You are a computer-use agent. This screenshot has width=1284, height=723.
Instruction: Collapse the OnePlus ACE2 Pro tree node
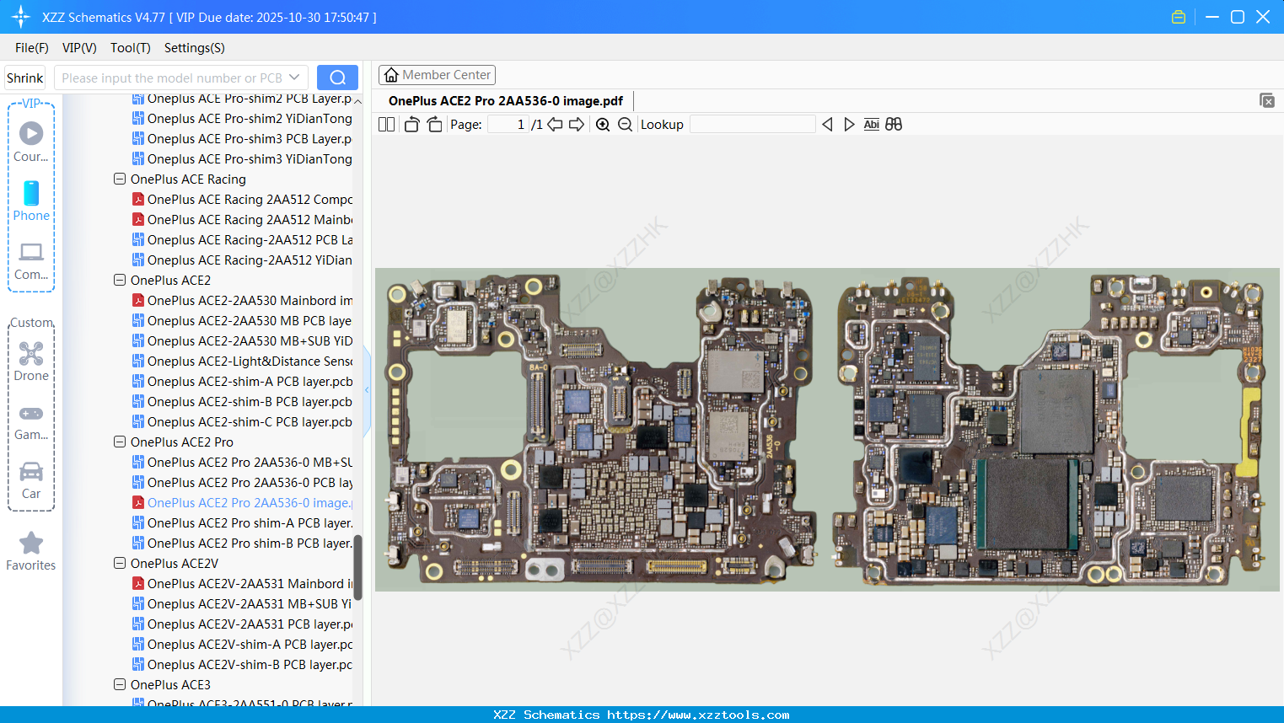tap(120, 442)
